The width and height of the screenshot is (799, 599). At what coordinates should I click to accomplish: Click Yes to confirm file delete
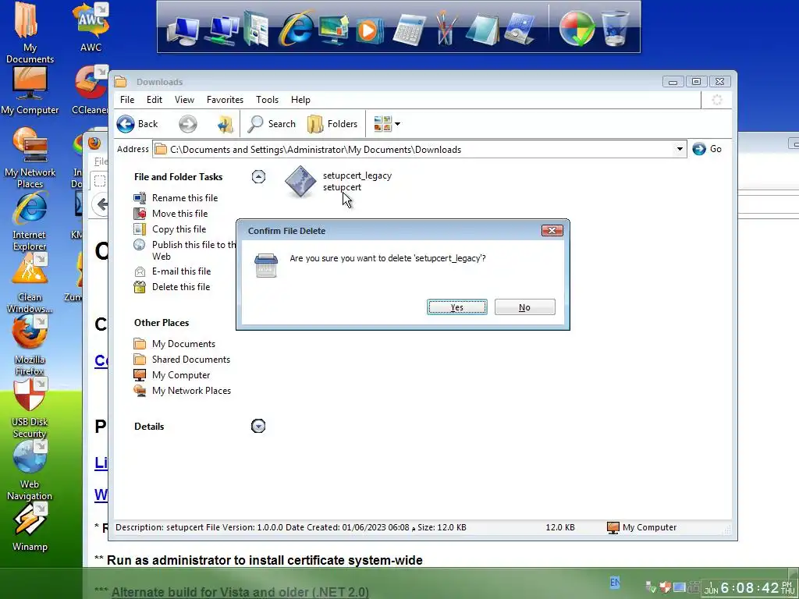(457, 307)
